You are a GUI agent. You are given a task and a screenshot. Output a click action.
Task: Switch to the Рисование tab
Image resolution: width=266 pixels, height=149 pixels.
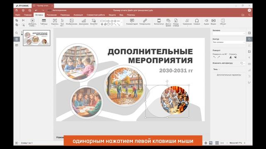coord(52,15)
